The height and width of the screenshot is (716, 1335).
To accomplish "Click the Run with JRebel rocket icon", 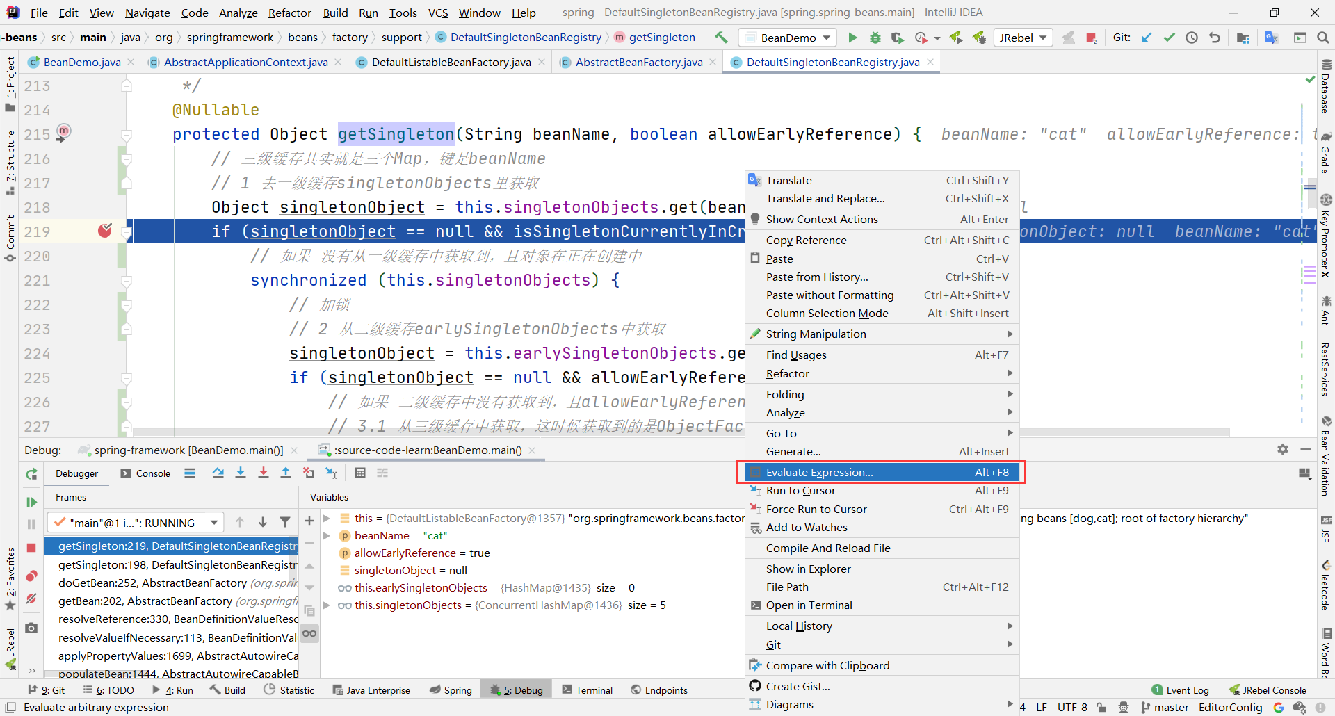I will click(957, 38).
